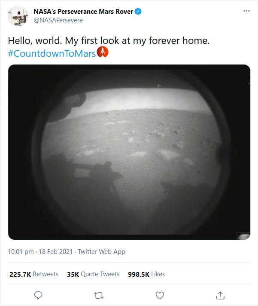Click the rocket emoji after the hashtag
This screenshot has height=306, width=258.
point(103,53)
